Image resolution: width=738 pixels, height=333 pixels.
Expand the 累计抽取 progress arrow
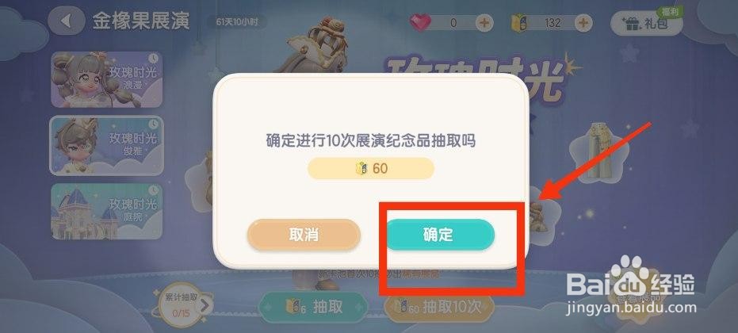(x=205, y=306)
